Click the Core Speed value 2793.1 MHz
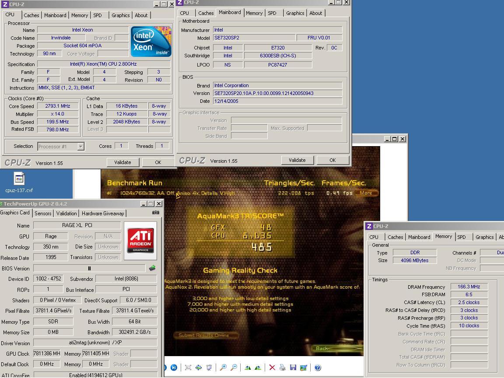 click(x=58, y=106)
